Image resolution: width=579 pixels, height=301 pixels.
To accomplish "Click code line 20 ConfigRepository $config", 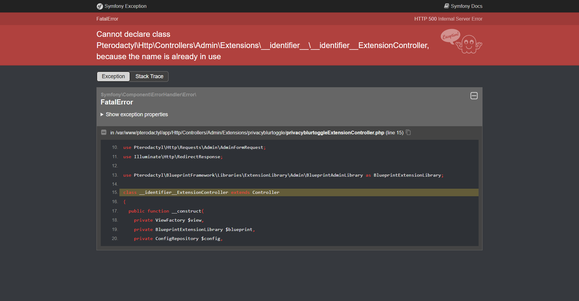I will tap(178, 239).
